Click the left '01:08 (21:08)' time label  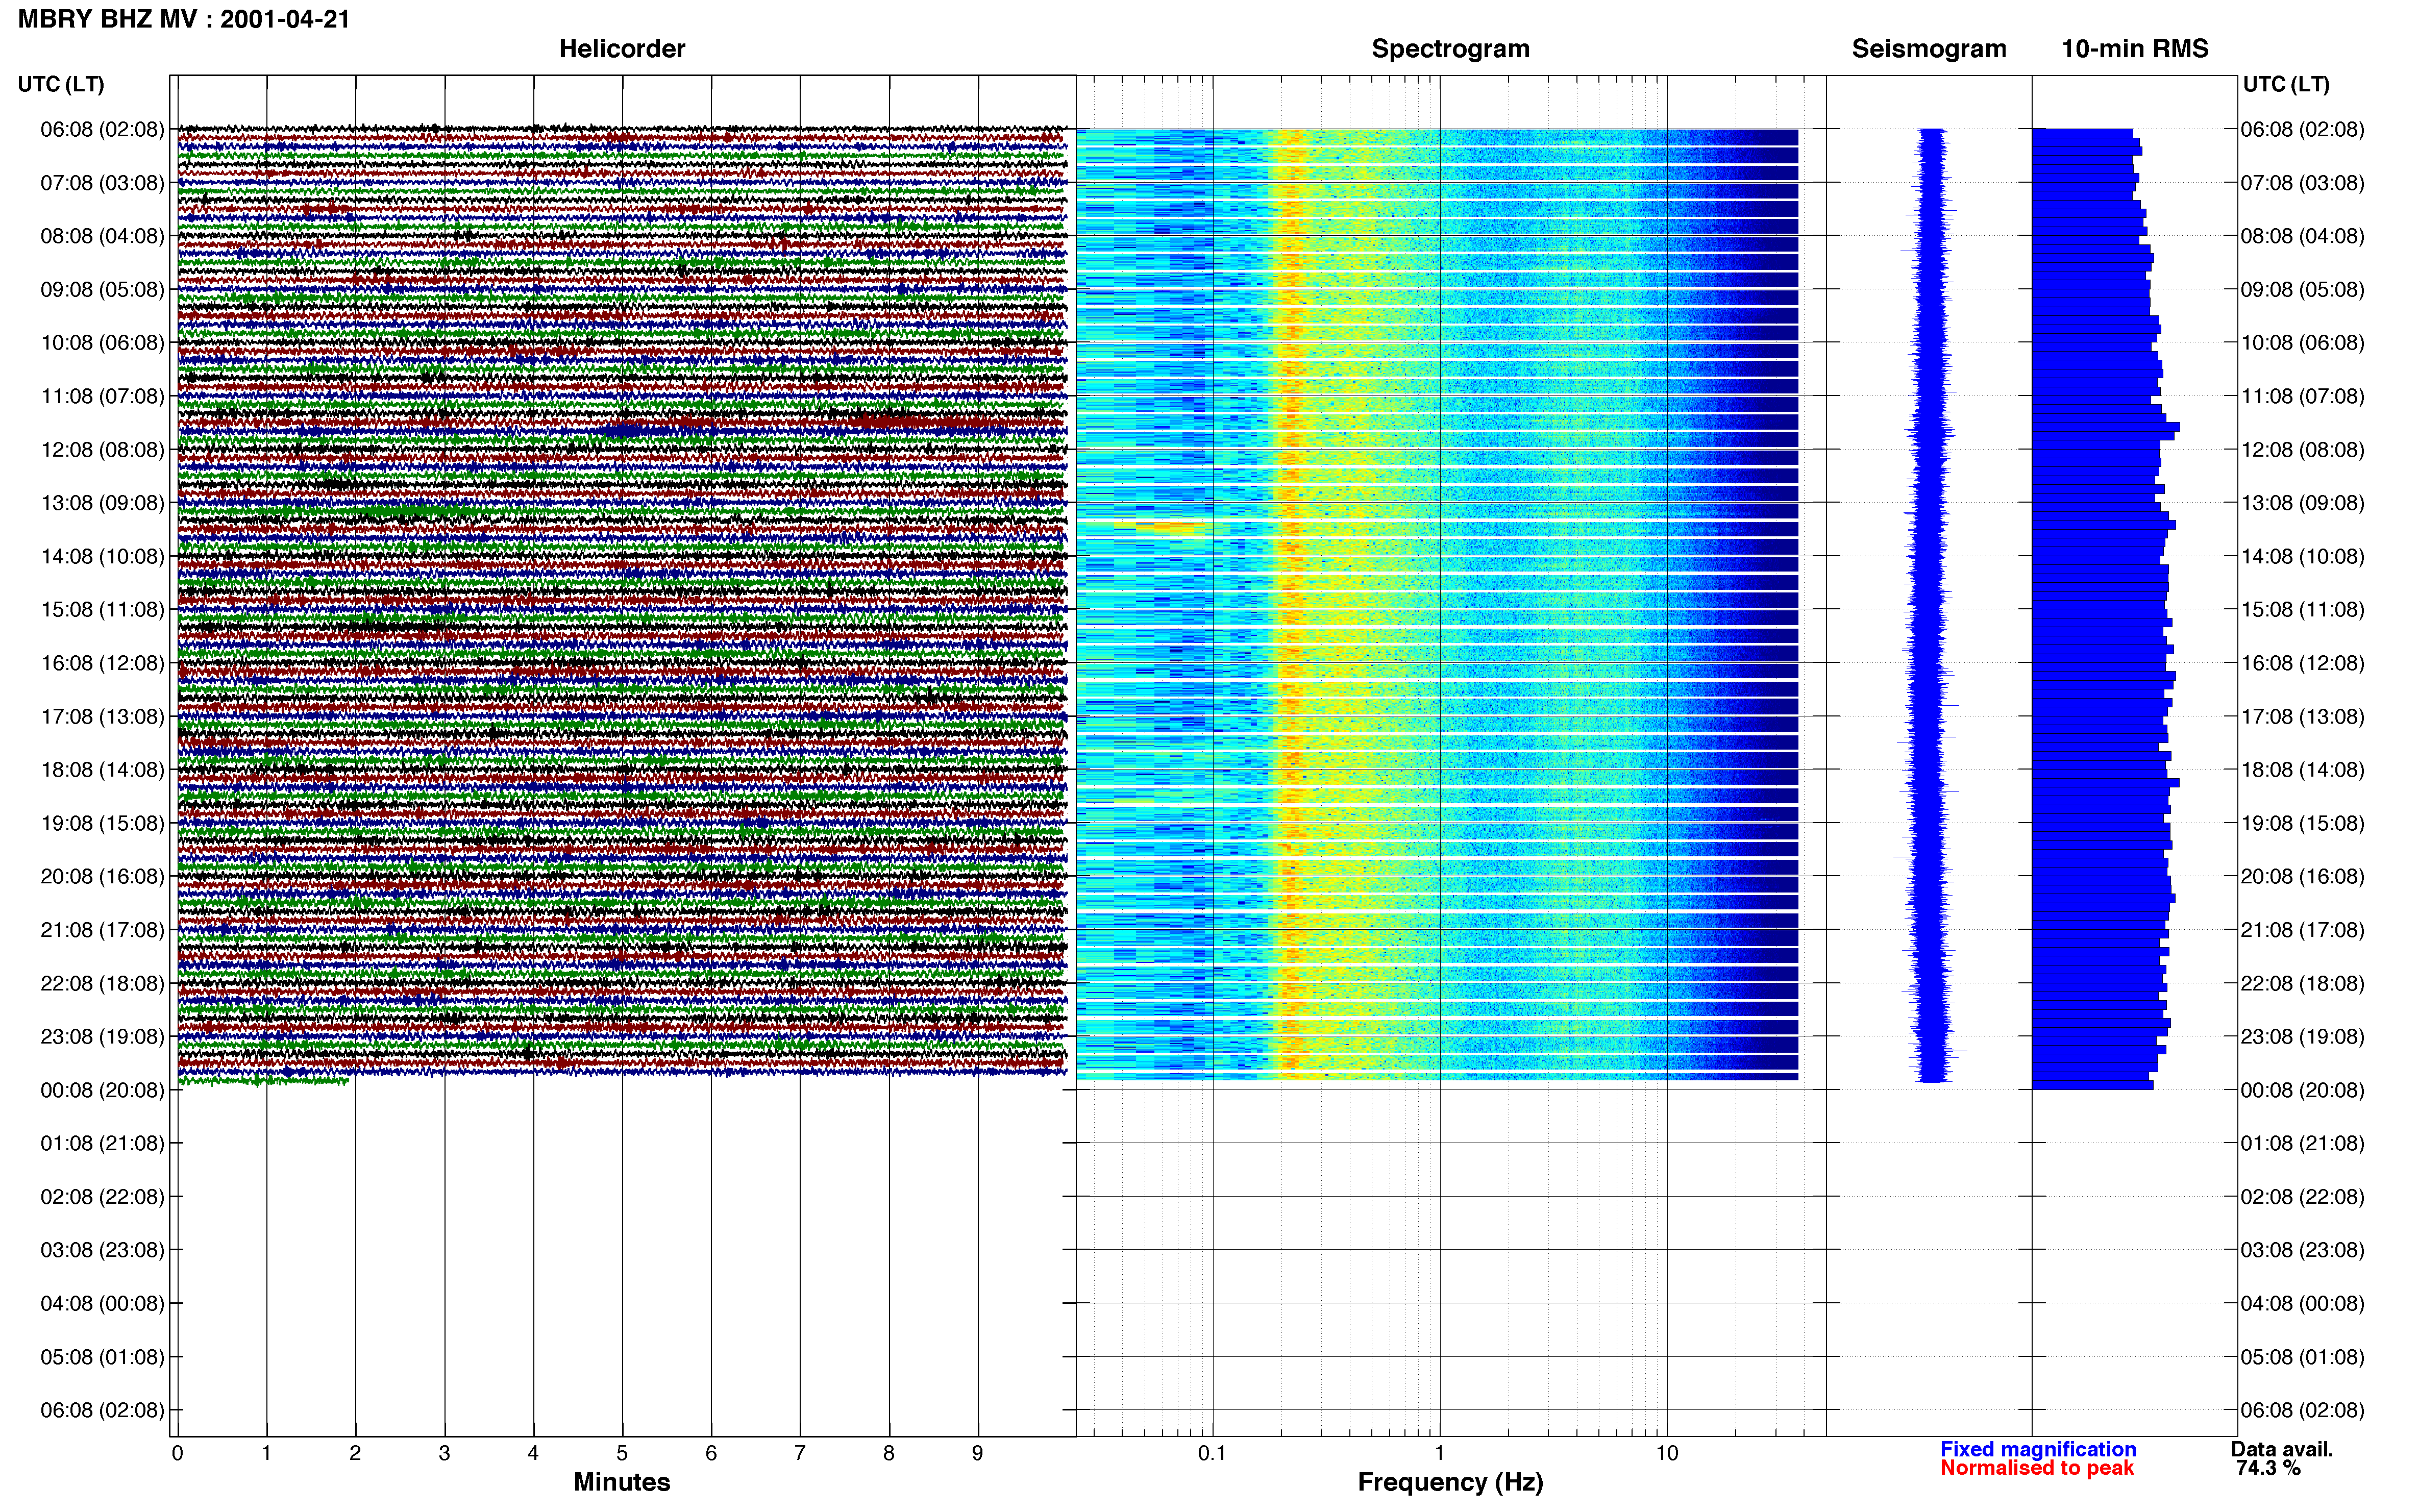pos(102,1143)
